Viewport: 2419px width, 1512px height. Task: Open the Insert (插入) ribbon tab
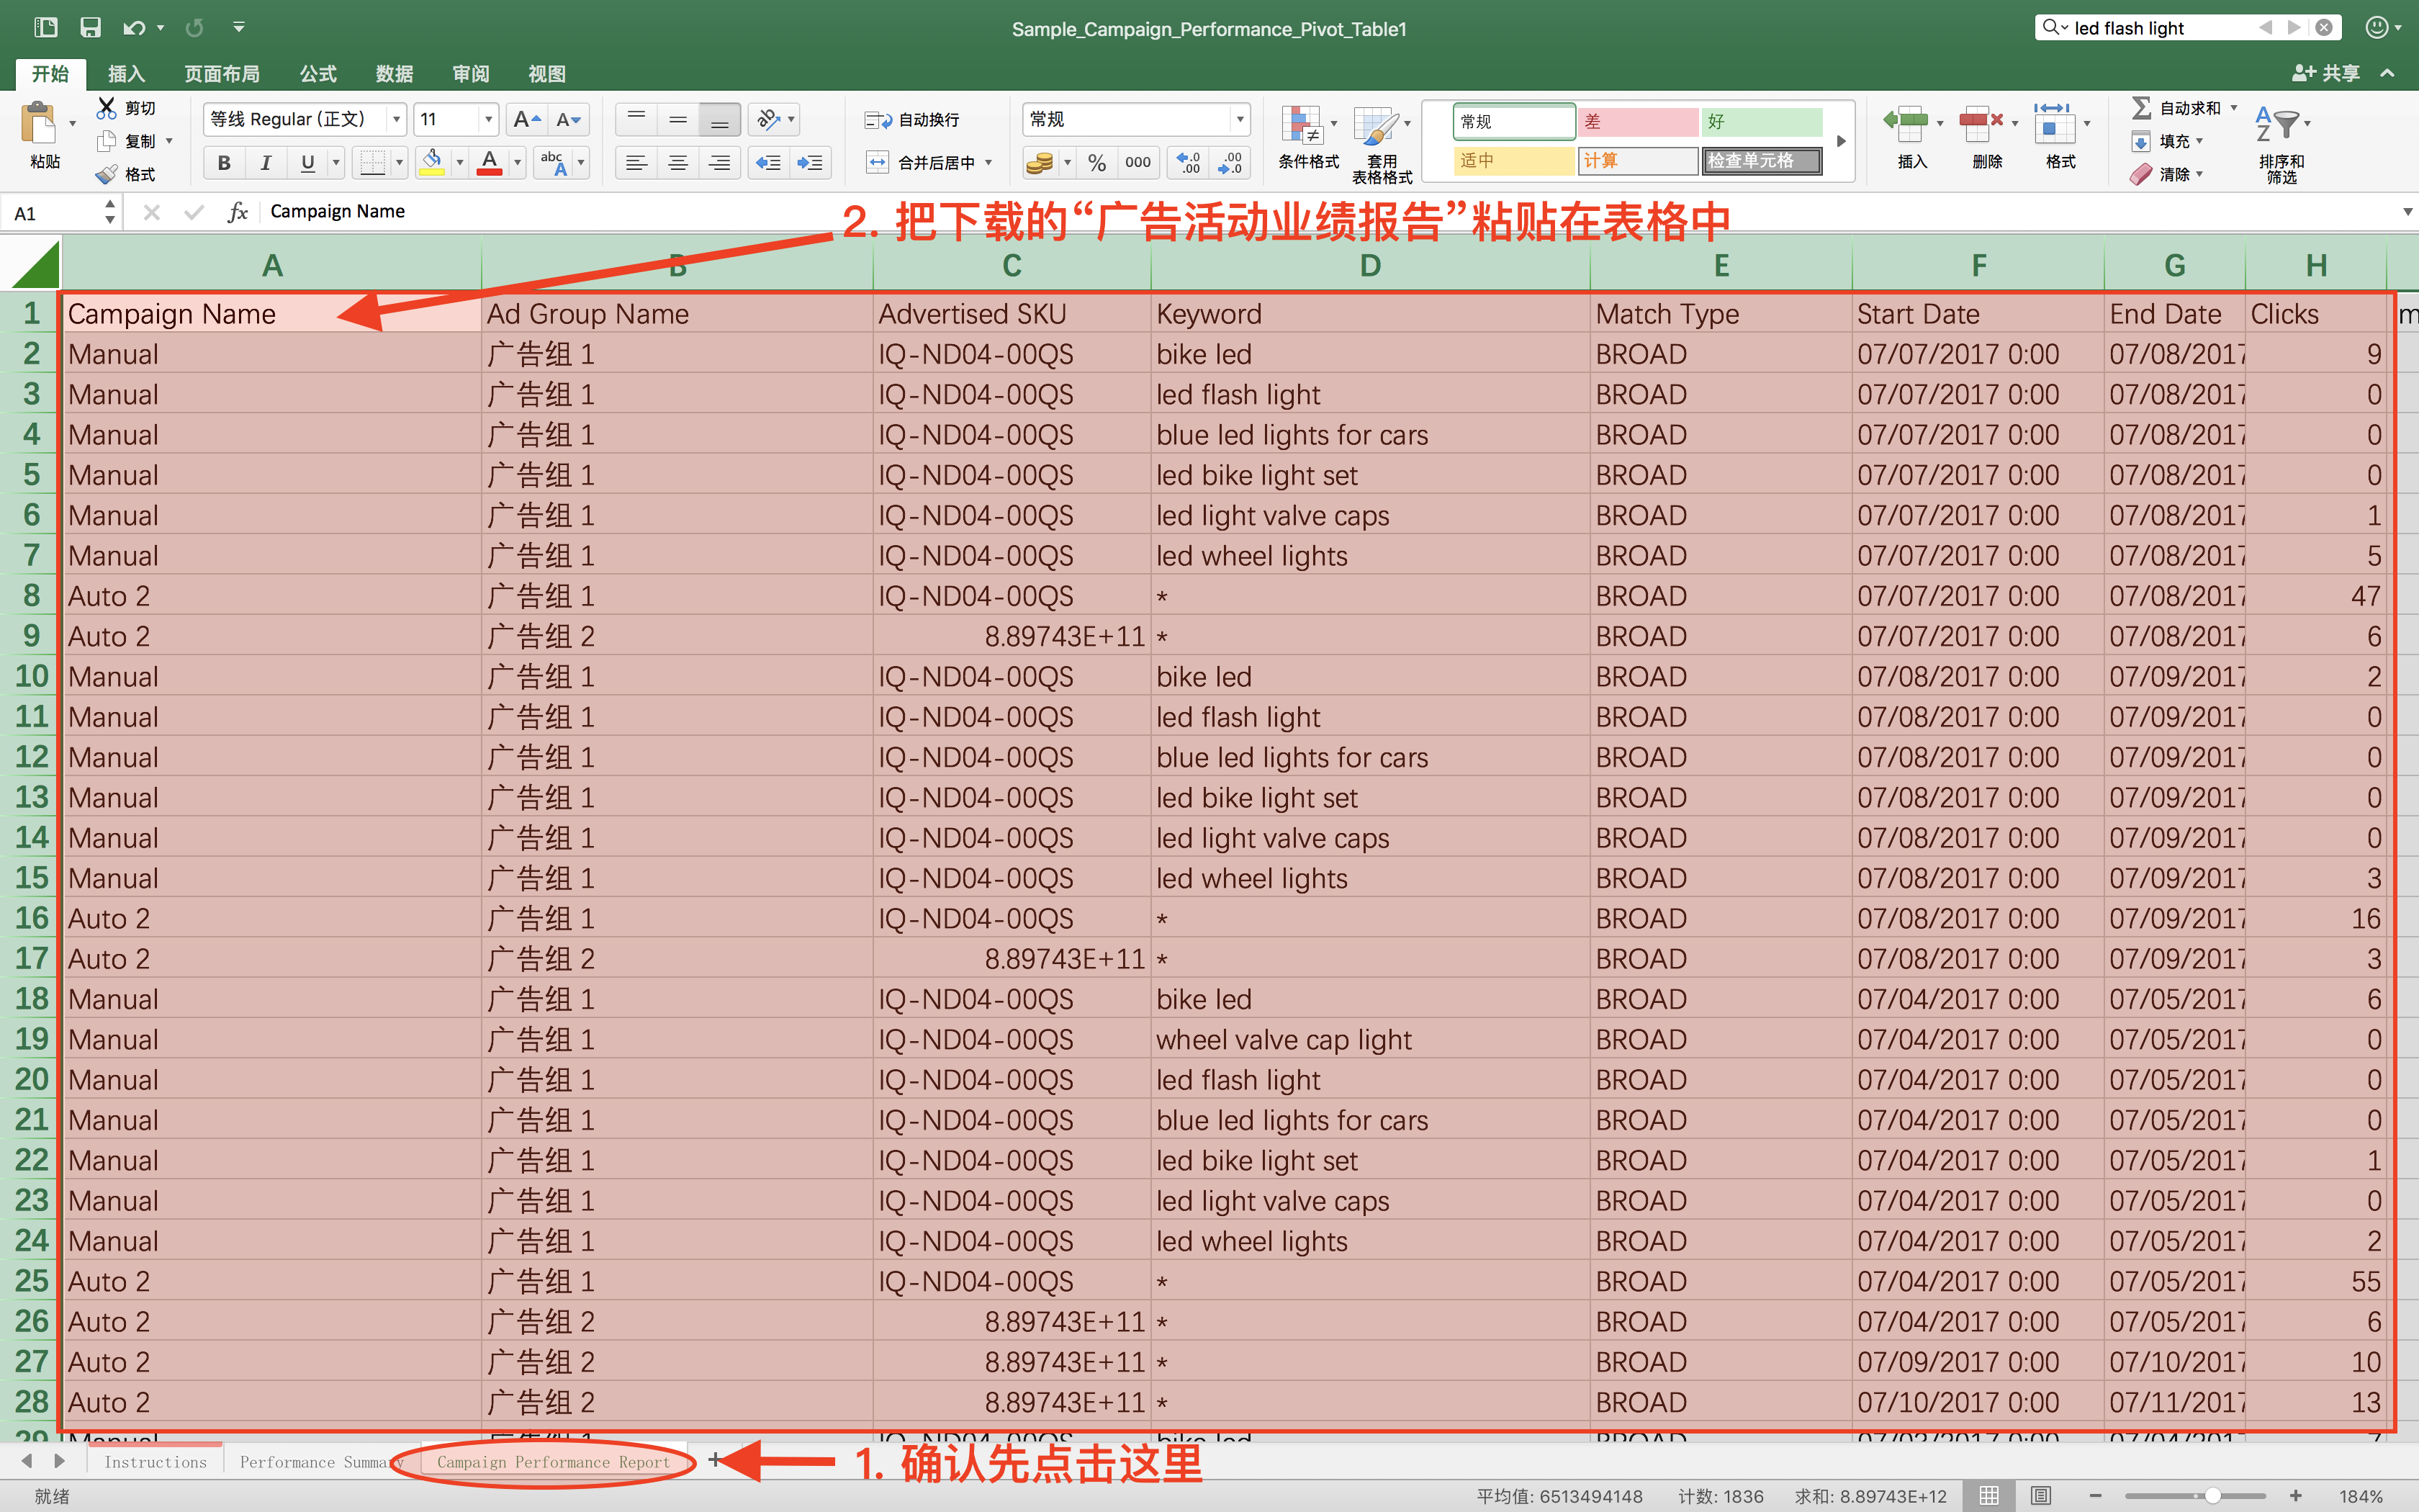(126, 74)
